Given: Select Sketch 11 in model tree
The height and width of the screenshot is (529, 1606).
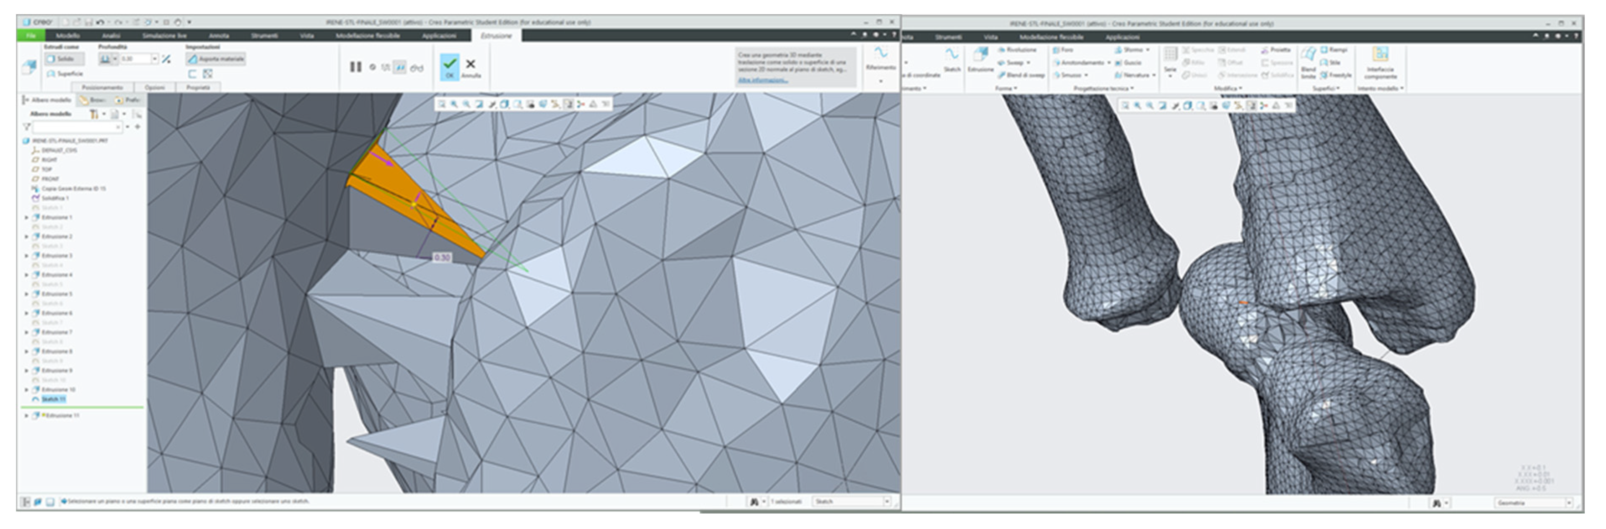Looking at the screenshot, I should 54,399.
